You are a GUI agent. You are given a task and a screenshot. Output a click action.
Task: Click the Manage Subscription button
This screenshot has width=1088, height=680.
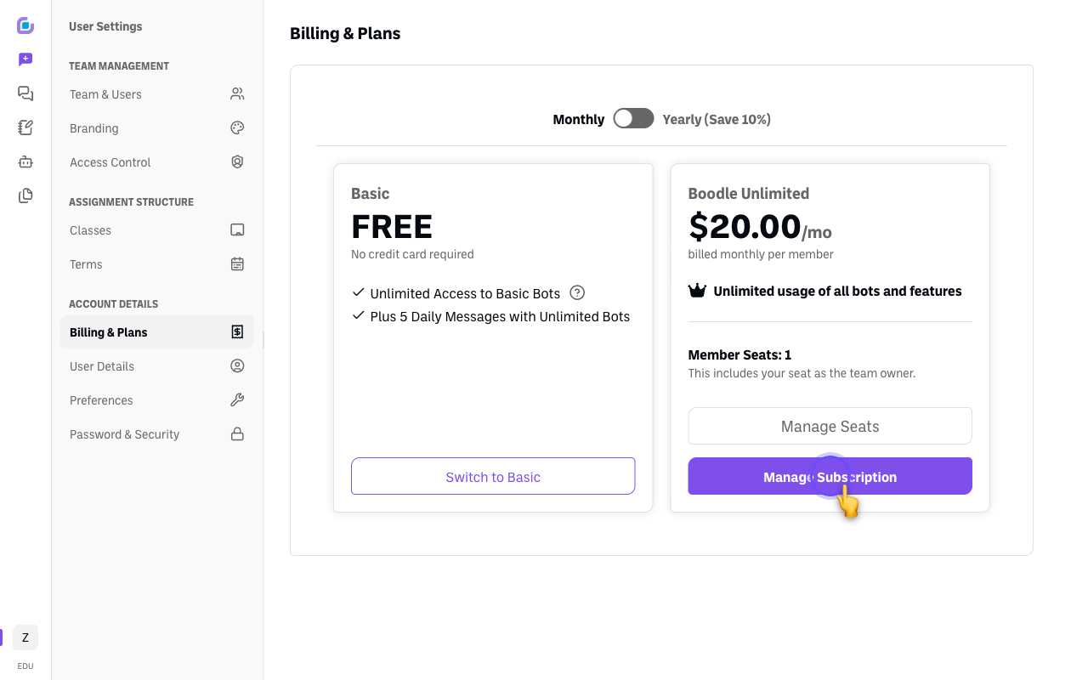tap(830, 476)
